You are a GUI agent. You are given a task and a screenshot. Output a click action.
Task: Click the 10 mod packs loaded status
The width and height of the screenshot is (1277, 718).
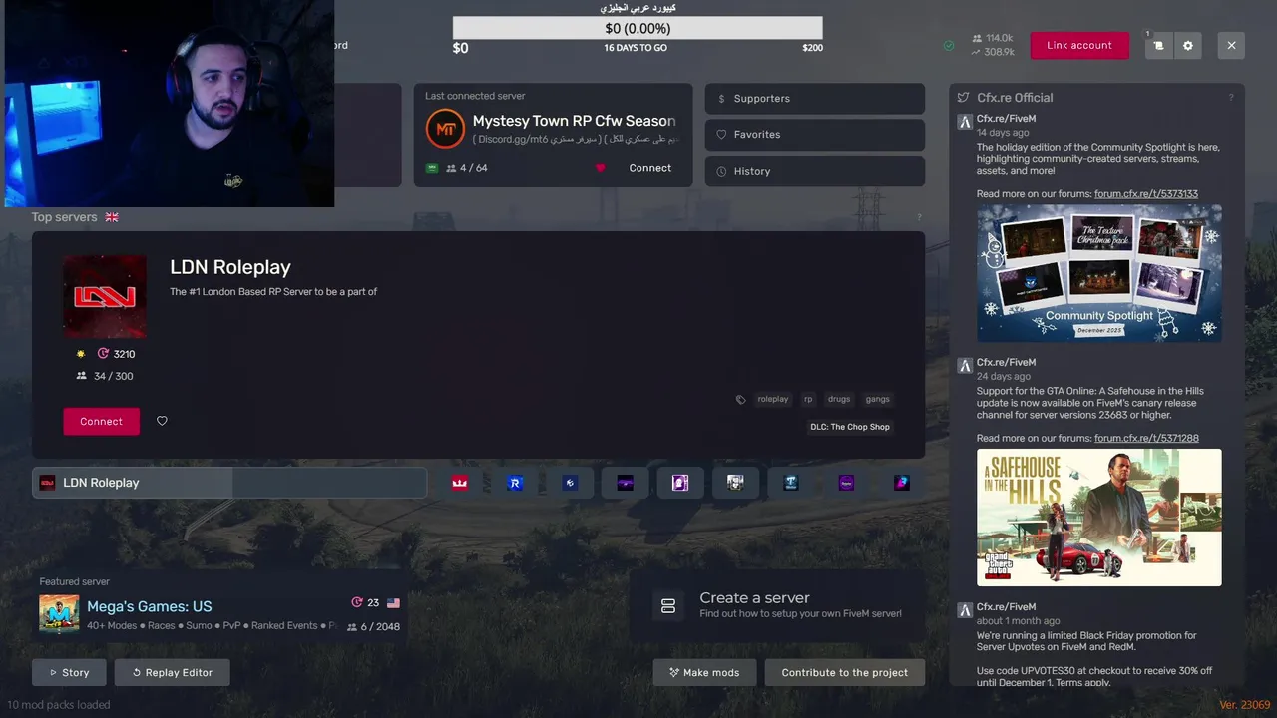[x=59, y=705]
